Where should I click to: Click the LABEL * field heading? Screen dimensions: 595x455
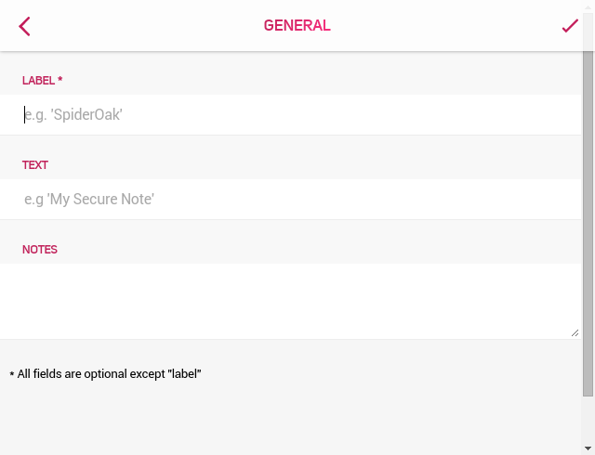point(42,81)
